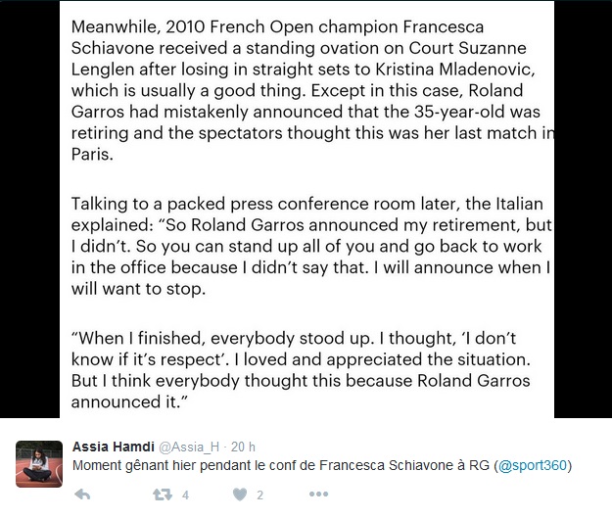The height and width of the screenshot is (518, 612).
Task: Open the attached article image, first paragraph
Action: pyautogui.click(x=306, y=90)
